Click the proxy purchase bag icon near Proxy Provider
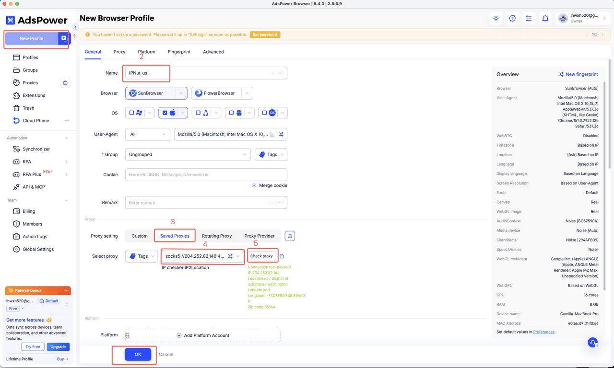This screenshot has height=368, width=614. [290, 236]
